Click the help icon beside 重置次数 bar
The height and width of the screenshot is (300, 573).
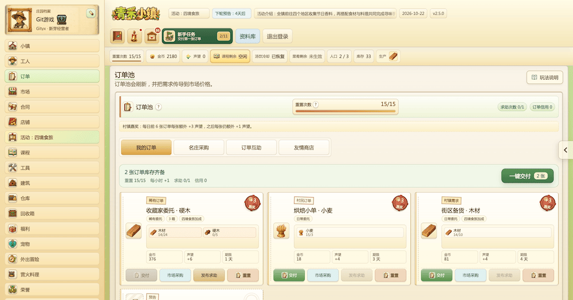(316, 104)
